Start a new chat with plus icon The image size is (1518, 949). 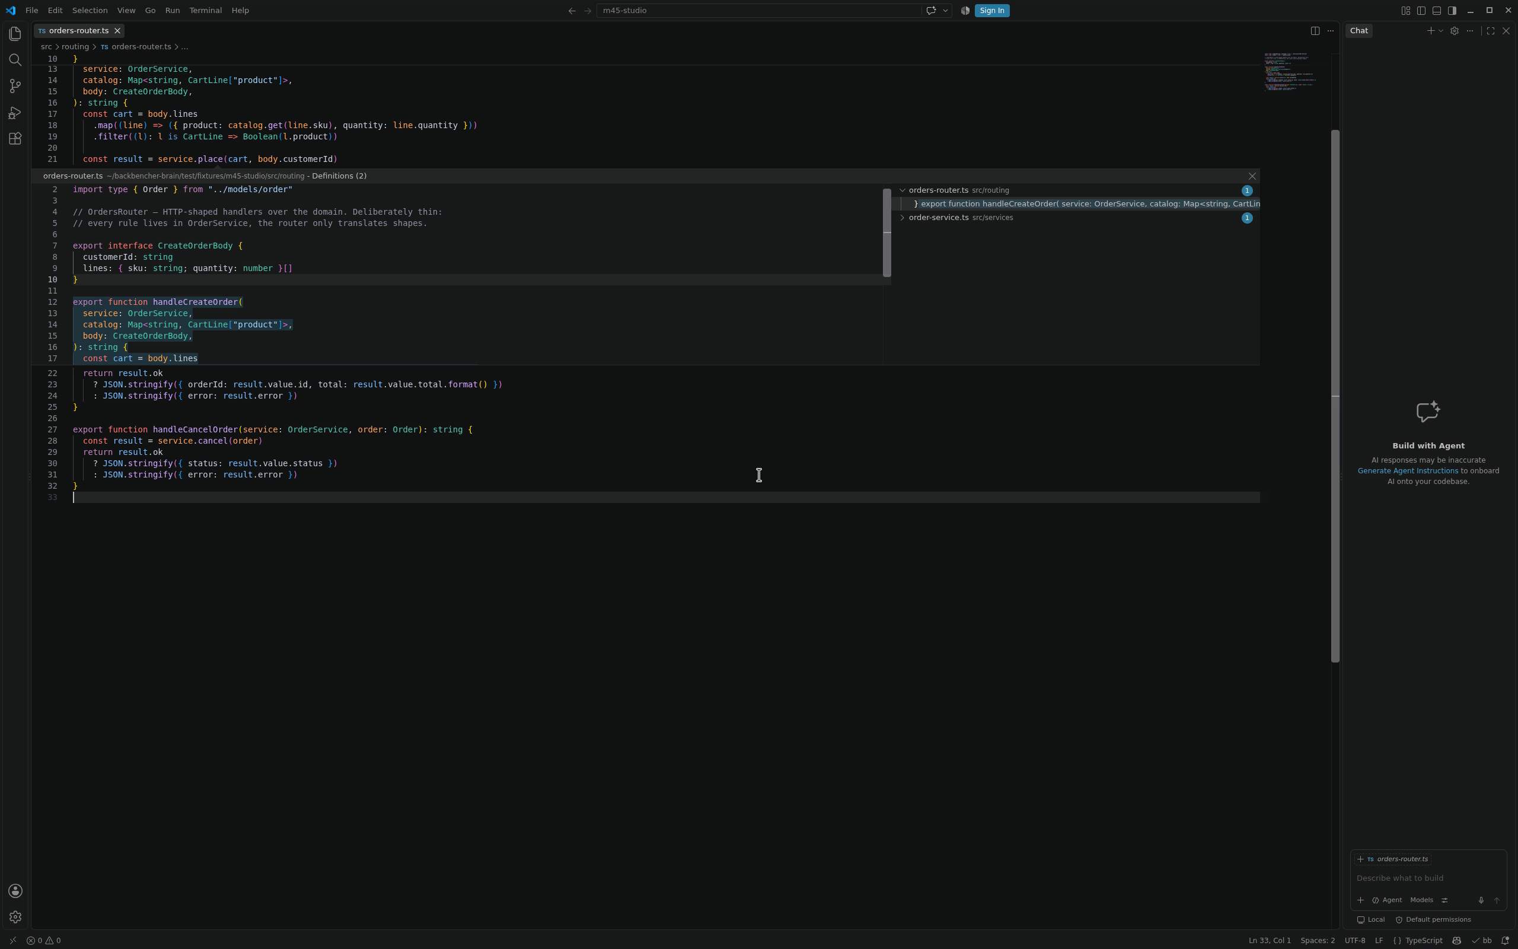(1430, 31)
